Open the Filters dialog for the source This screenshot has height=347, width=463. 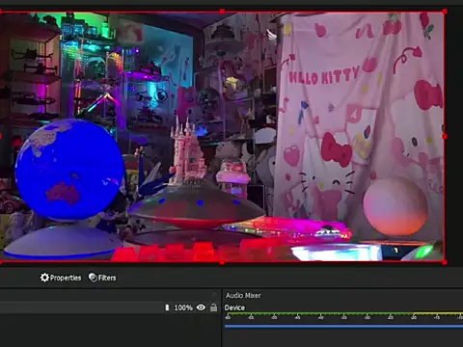[102, 278]
